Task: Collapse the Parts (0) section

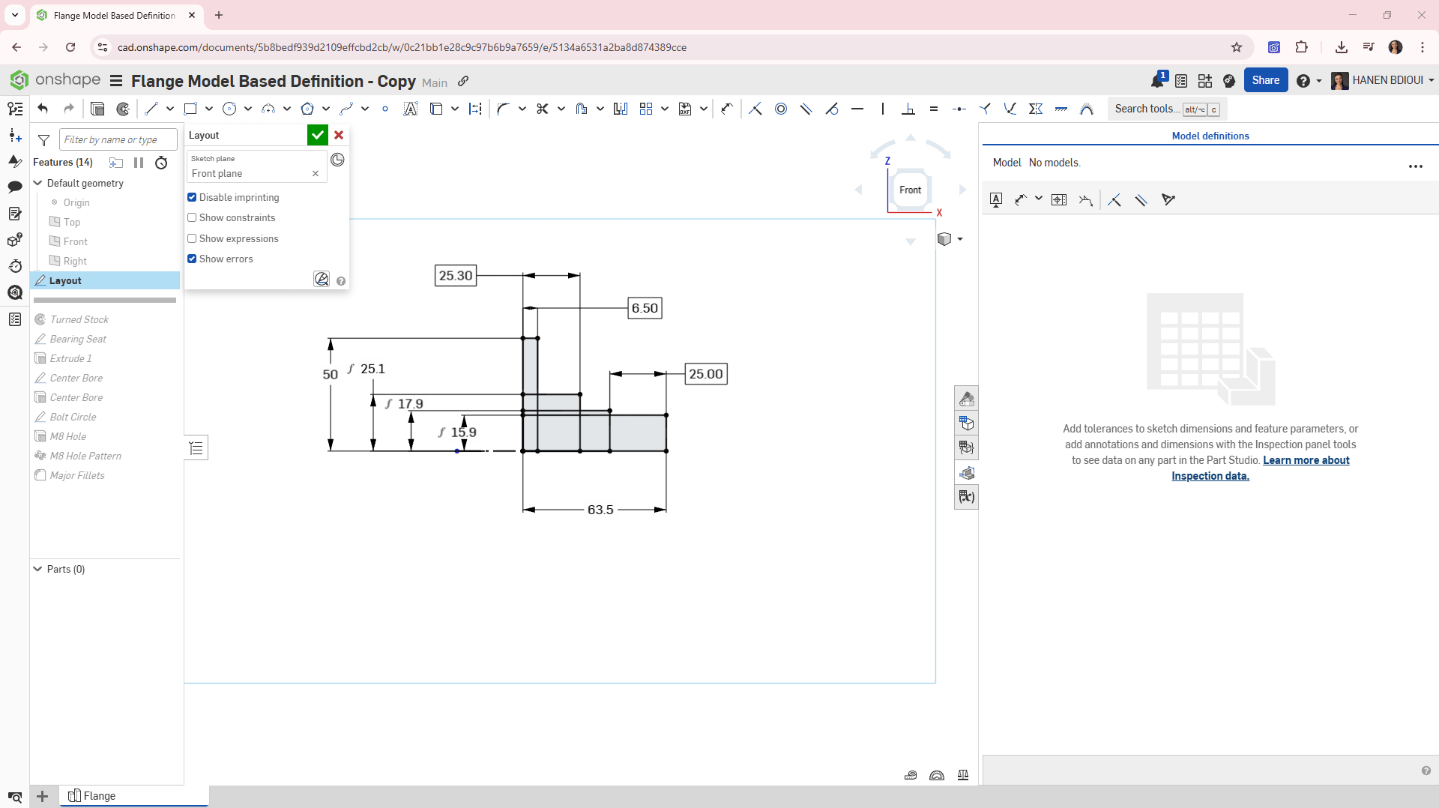Action: (x=38, y=569)
